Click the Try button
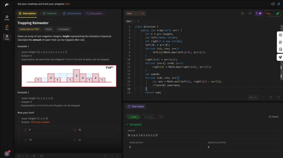Image resolution: width=283 pixels, height=158 pixels. click(x=269, y=14)
